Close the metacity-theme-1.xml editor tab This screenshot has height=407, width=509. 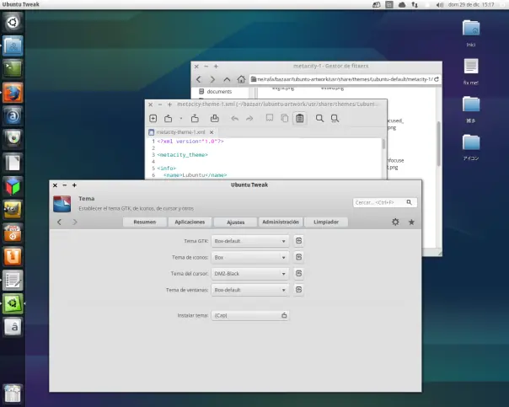coord(212,132)
